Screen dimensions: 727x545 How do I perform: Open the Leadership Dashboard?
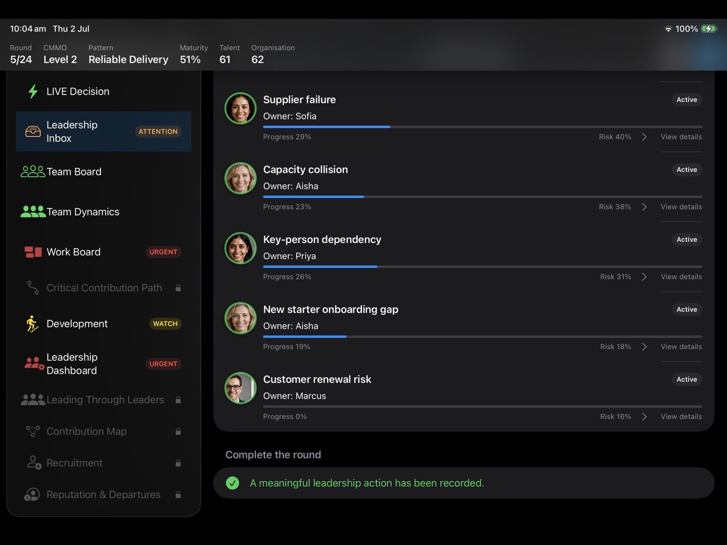point(104,363)
